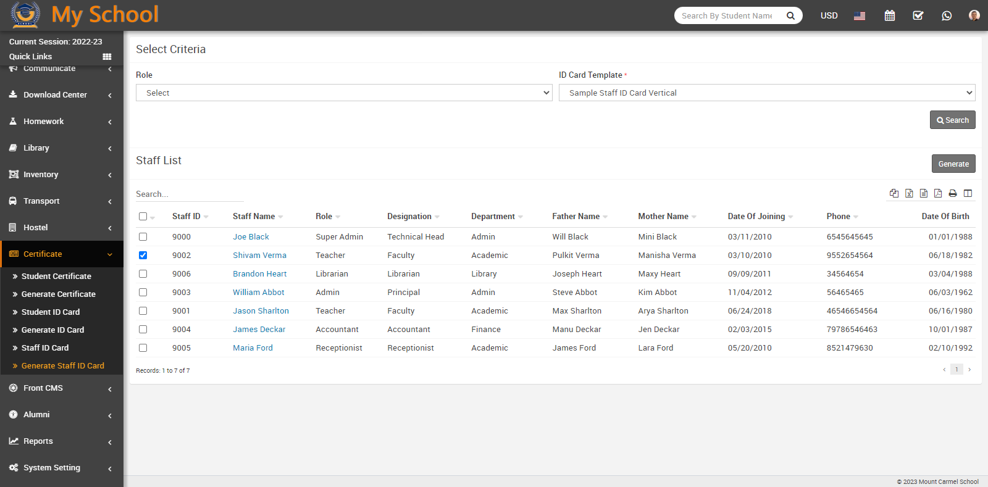Print the staff list
The height and width of the screenshot is (487, 988).
953,193
